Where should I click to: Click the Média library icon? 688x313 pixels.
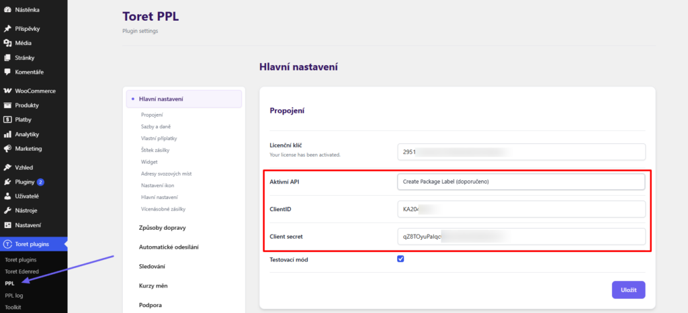point(7,44)
